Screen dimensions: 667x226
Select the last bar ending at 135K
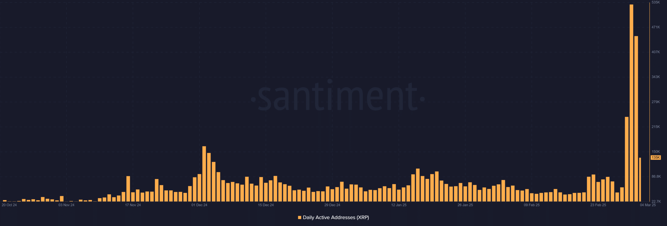640,180
